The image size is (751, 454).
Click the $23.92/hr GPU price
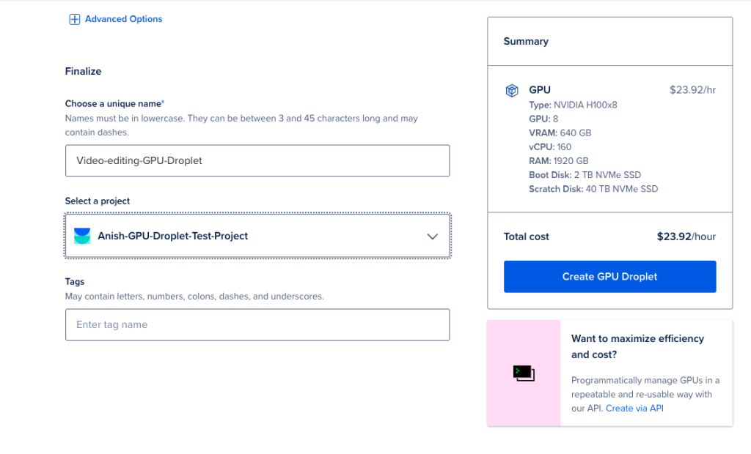point(692,90)
